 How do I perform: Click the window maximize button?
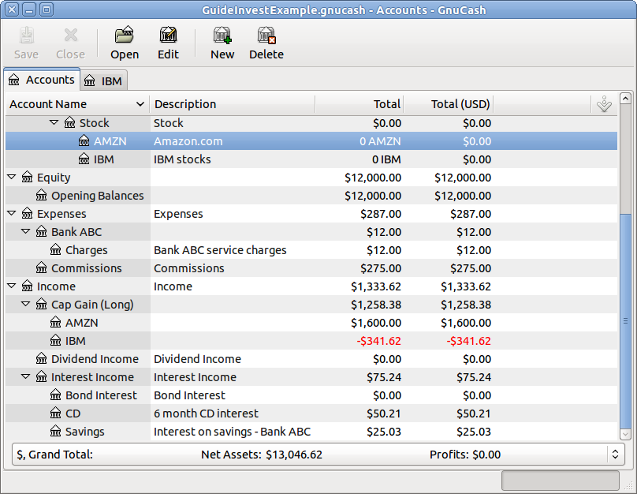[47, 9]
